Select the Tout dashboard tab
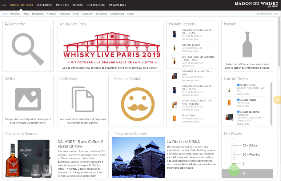Screen dimensions: 281x181 click(4, 13)
